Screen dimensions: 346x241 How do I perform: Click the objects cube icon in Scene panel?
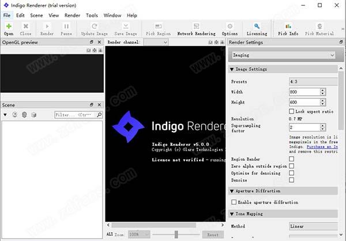[34, 115]
